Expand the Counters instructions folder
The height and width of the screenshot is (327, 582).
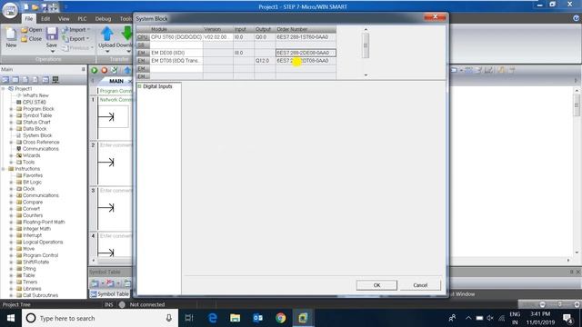(x=11, y=215)
